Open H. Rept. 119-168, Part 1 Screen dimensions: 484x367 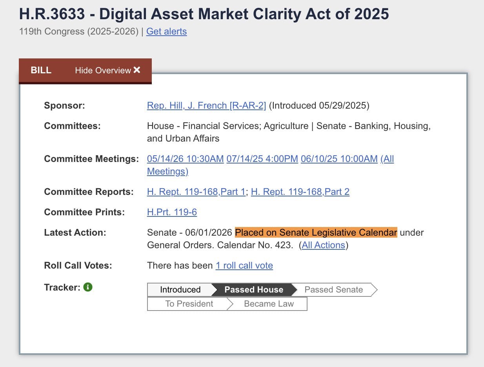pyautogui.click(x=196, y=192)
